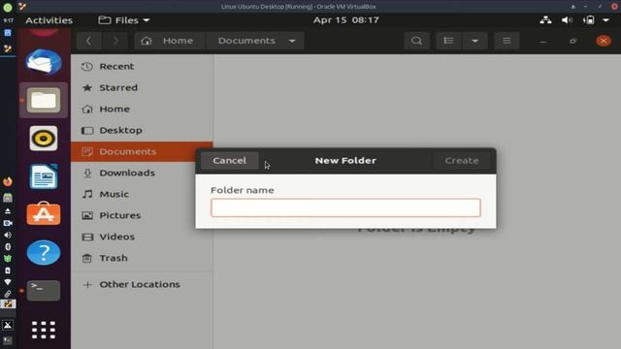Launch Rhythmbox from the dock
The width and height of the screenshot is (621, 349).
(x=44, y=139)
